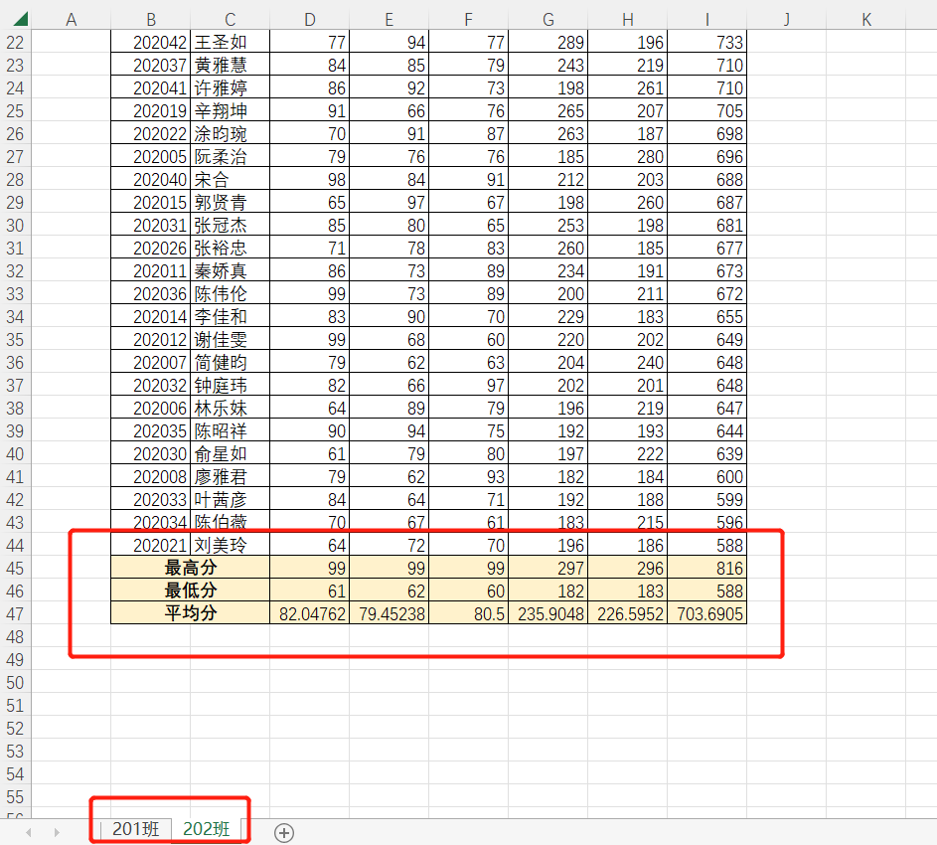
Task: Select row 47 header
Action: point(15,614)
